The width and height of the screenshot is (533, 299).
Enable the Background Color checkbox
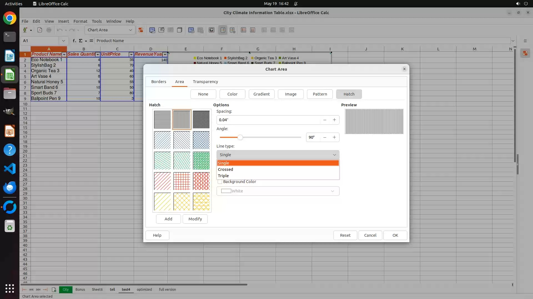coord(220,182)
